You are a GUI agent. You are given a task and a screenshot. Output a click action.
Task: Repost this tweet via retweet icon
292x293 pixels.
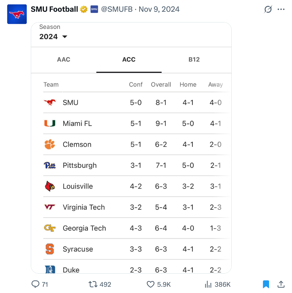click(x=93, y=284)
